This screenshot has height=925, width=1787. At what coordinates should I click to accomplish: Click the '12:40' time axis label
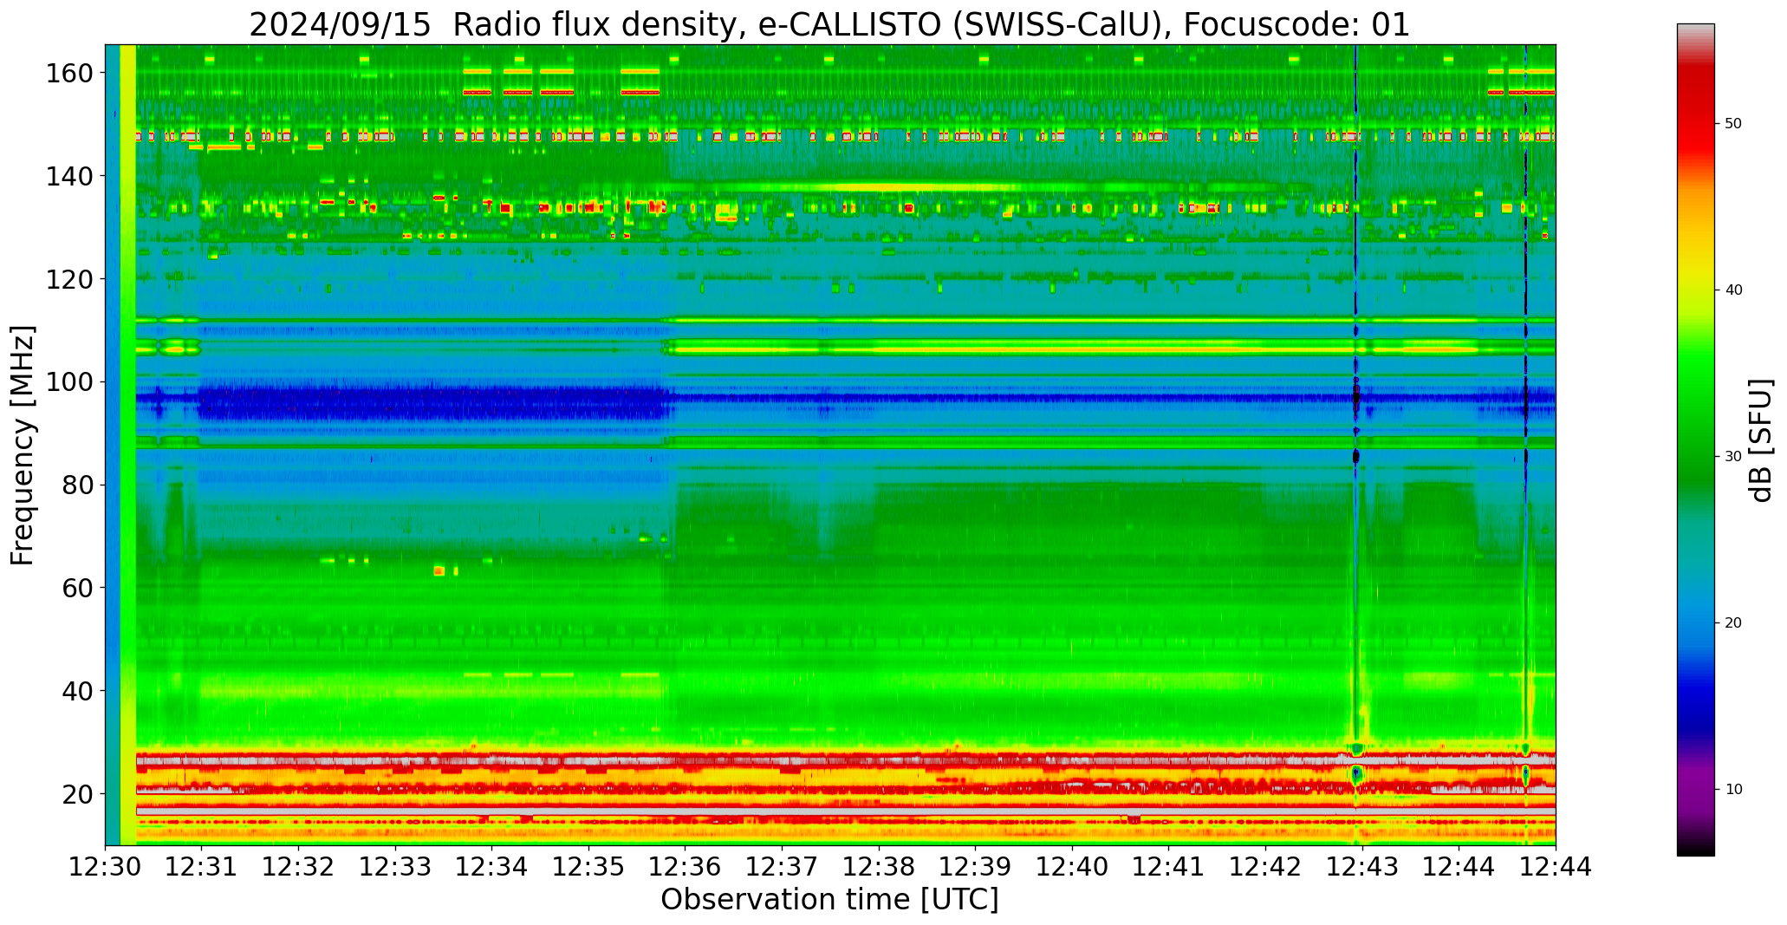(x=1072, y=867)
